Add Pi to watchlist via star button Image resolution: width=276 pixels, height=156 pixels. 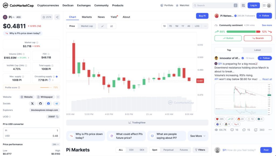coord(47,17)
